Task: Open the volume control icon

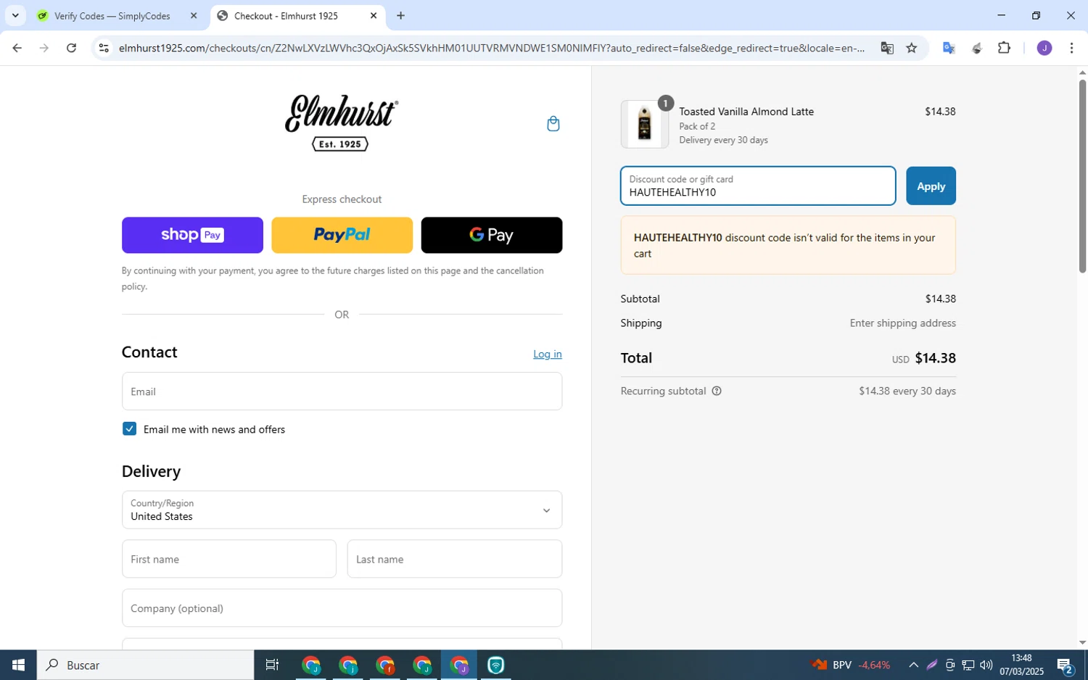Action: pos(986,665)
